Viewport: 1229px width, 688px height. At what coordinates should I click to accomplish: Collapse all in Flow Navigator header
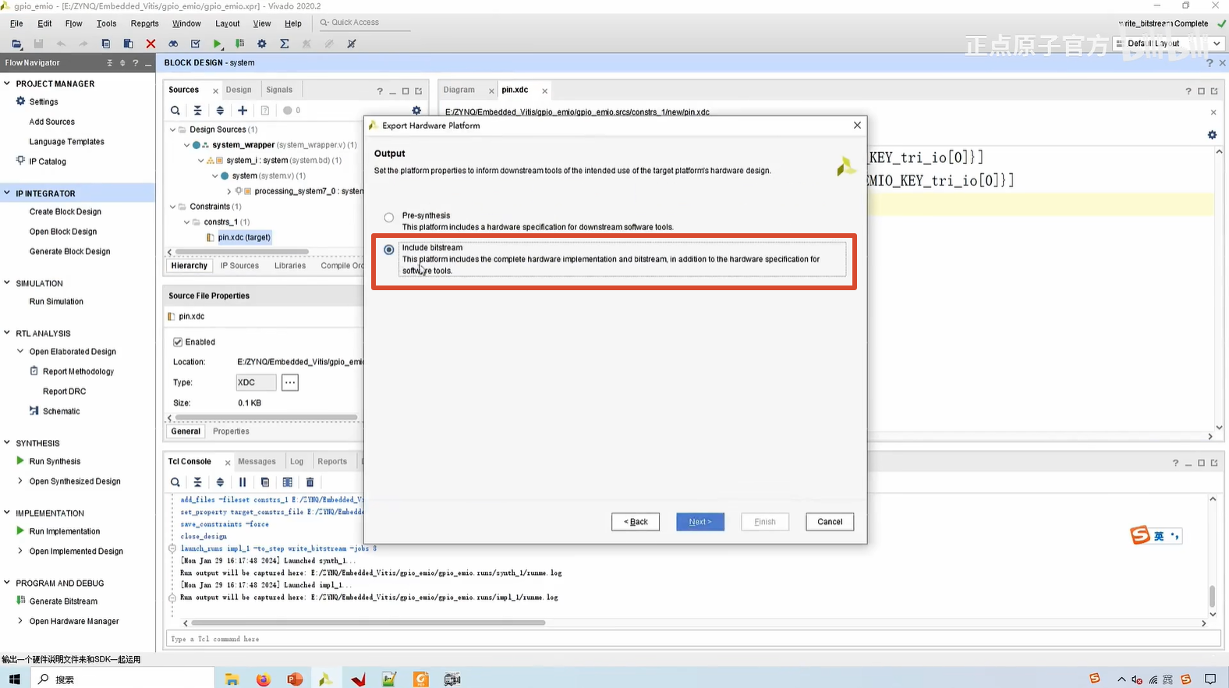tap(109, 62)
